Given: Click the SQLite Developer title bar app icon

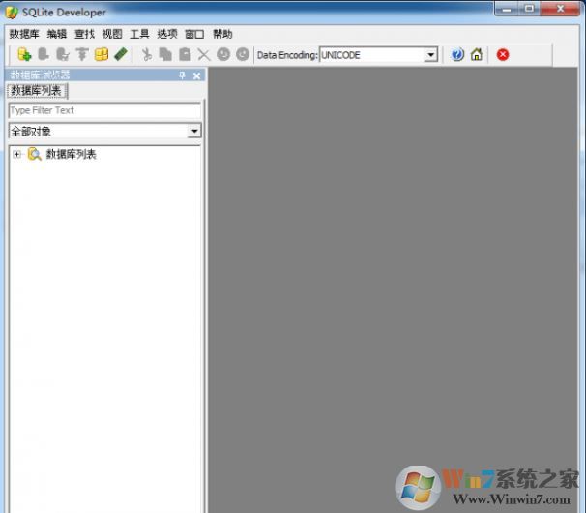Looking at the screenshot, I should (12, 13).
